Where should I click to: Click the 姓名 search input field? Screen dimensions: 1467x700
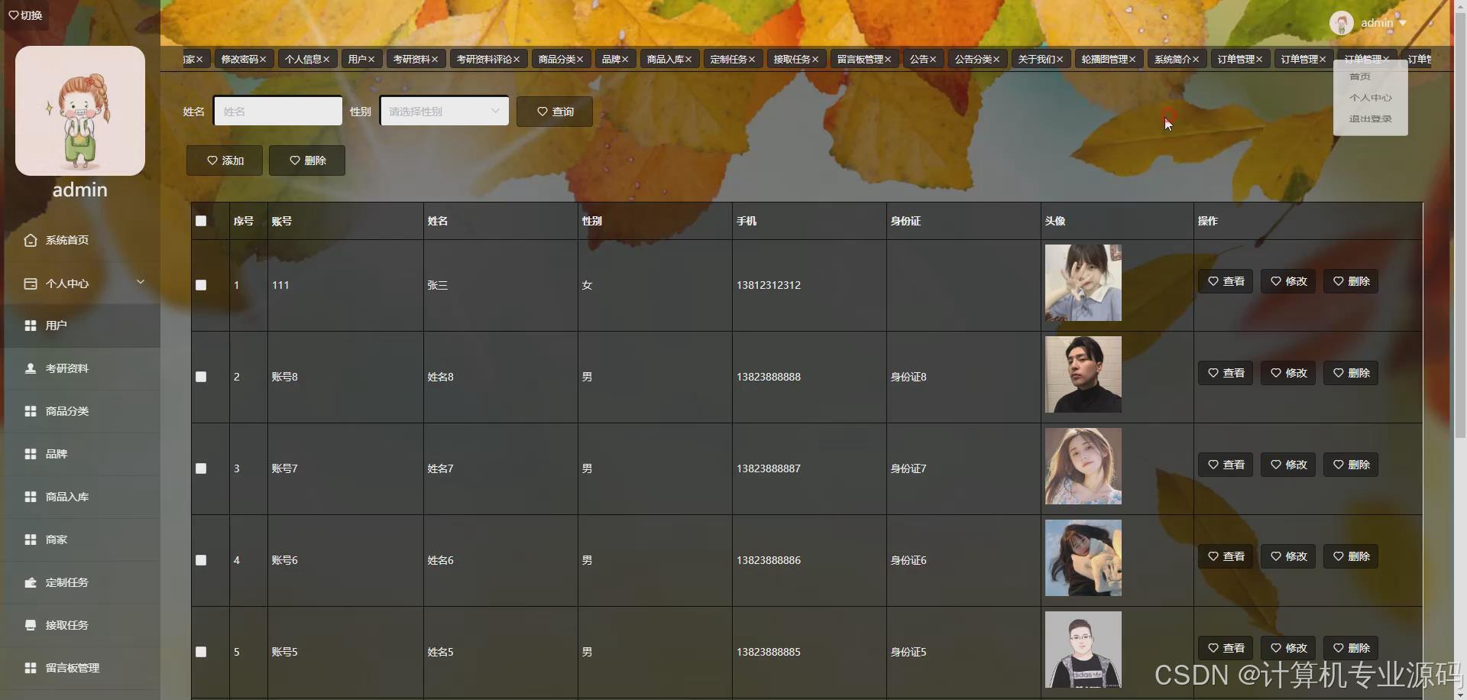click(x=278, y=111)
